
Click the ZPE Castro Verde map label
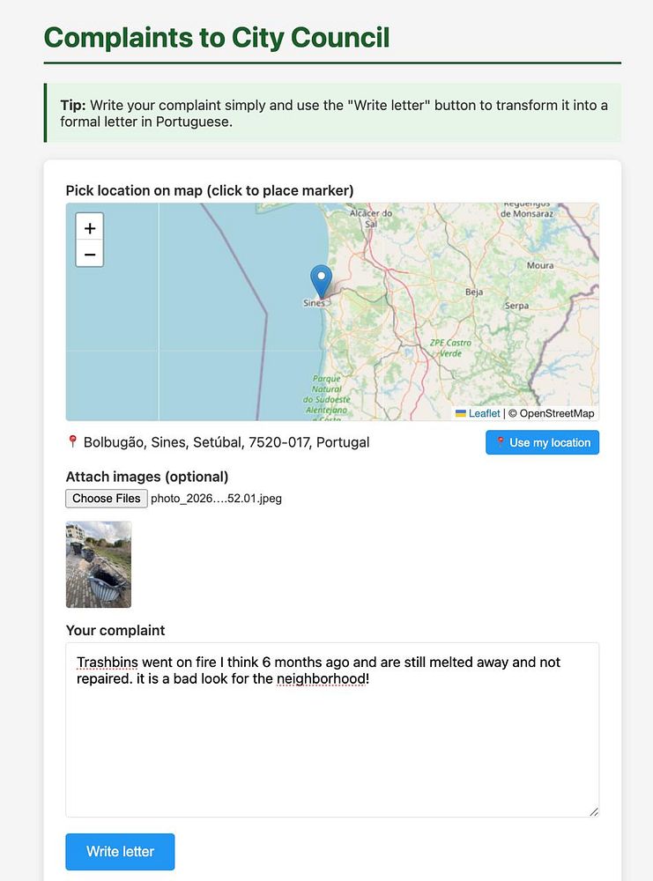click(450, 348)
